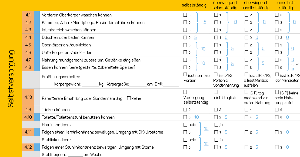Click the Stuhlfrequenz pro Woche input line
Viewport: 300px width, 157px height.
(x=76, y=155)
